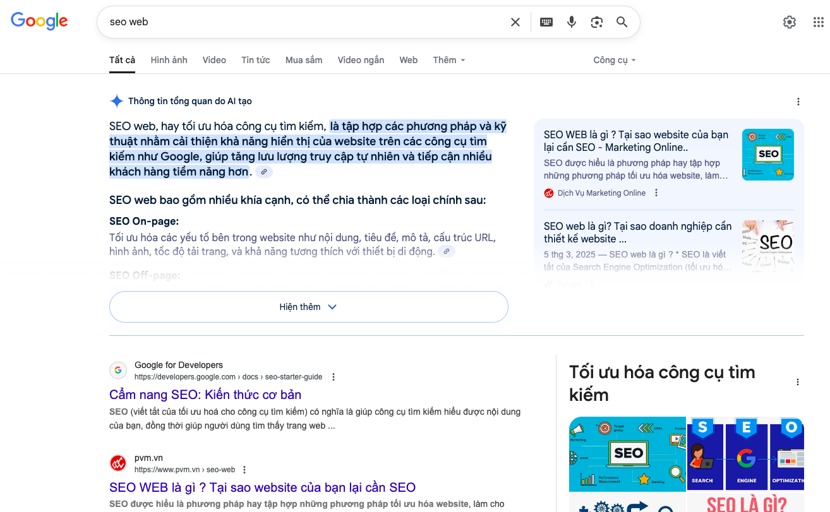The image size is (830, 512).
Task: Click the Google for Developers favicon
Action: click(118, 371)
